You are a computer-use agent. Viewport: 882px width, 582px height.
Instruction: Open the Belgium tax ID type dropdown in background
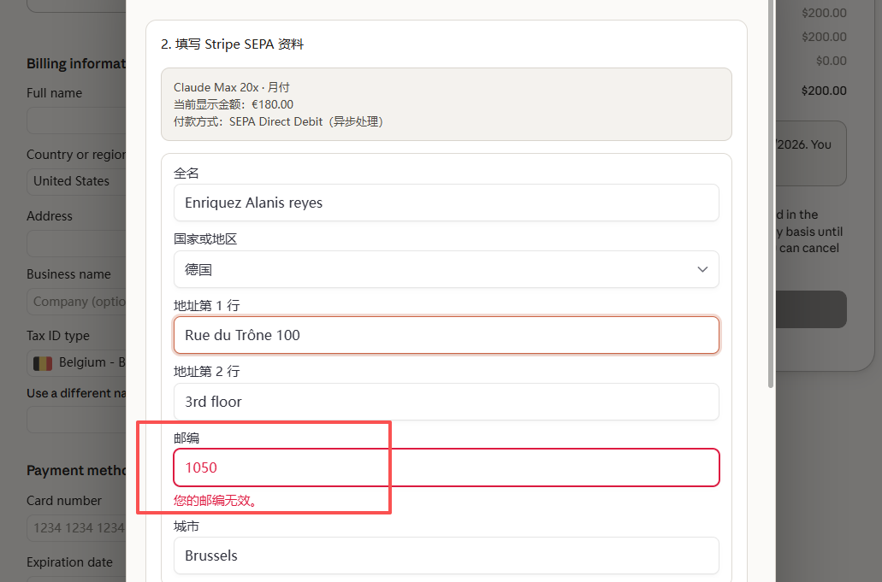coord(76,363)
